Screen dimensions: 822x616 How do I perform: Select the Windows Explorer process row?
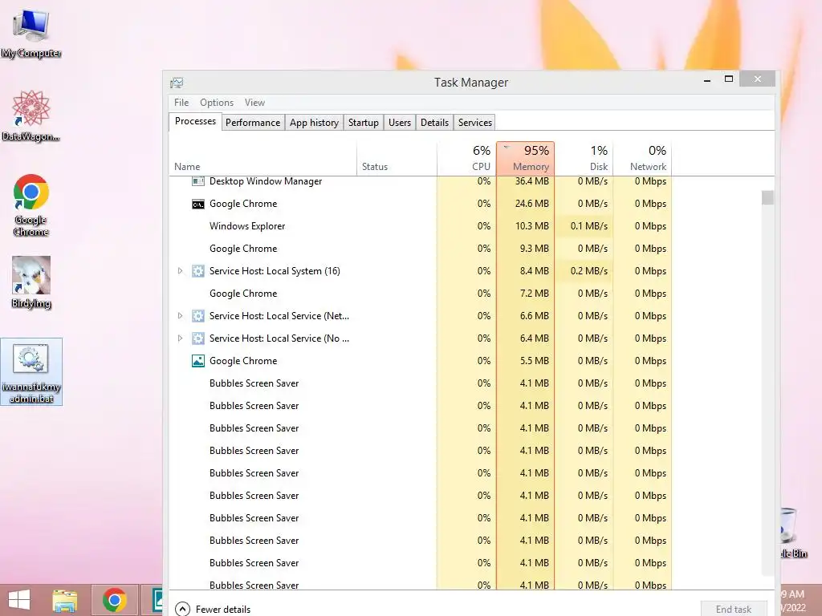[x=421, y=226]
